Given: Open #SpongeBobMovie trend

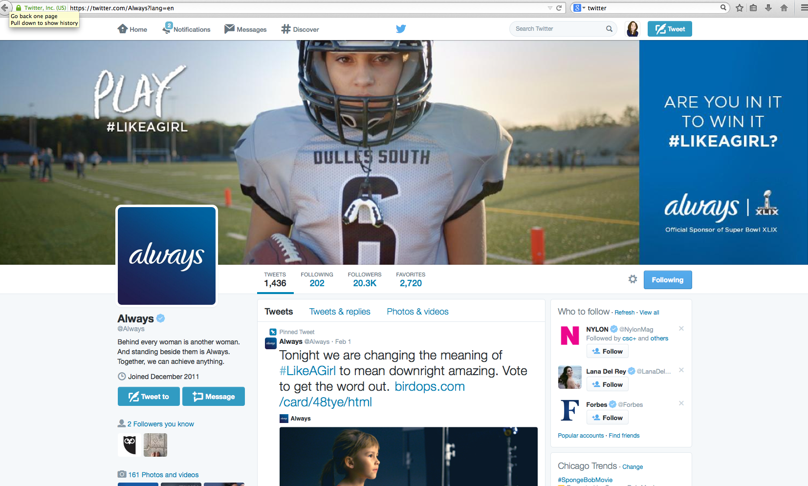Looking at the screenshot, I should (585, 480).
